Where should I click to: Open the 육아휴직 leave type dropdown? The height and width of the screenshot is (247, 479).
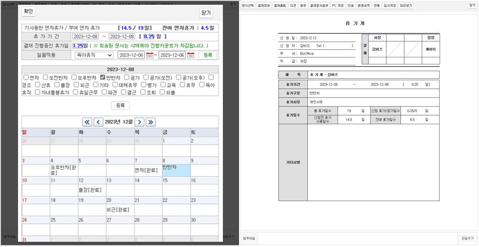coord(94,55)
